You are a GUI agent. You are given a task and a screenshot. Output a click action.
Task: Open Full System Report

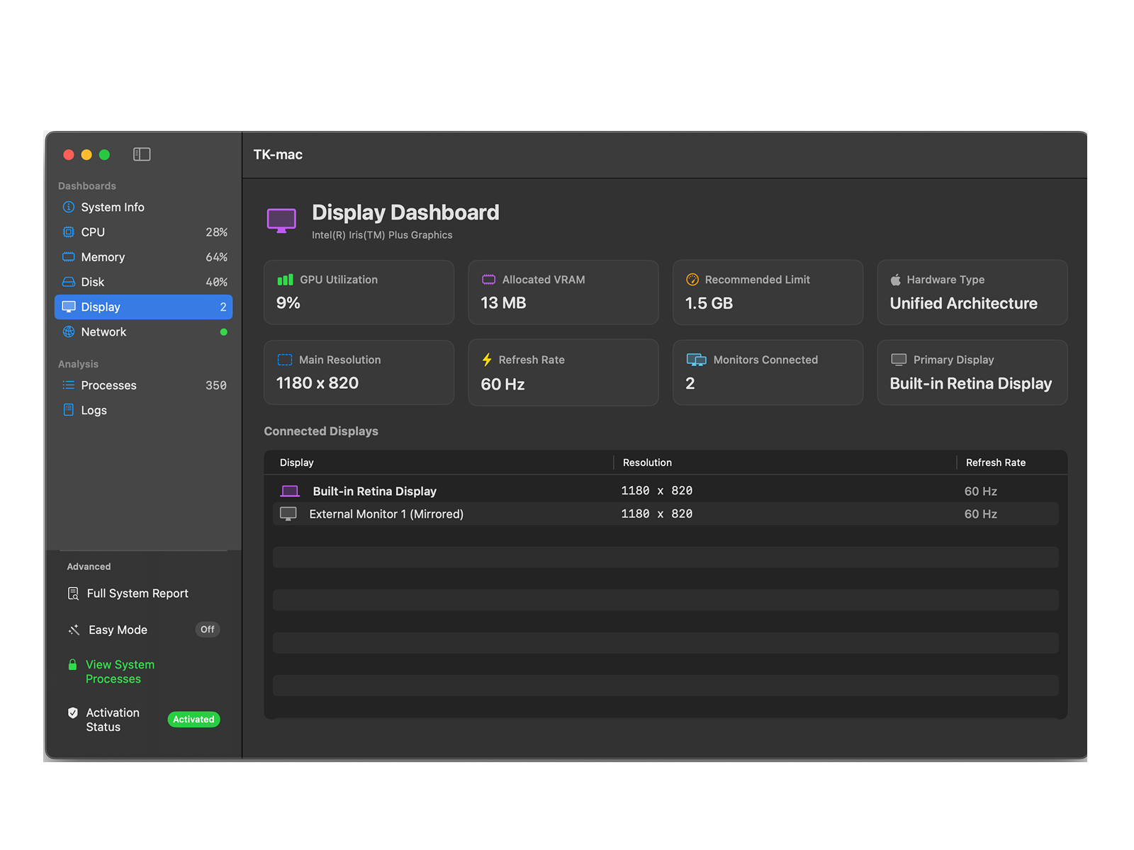tap(137, 594)
